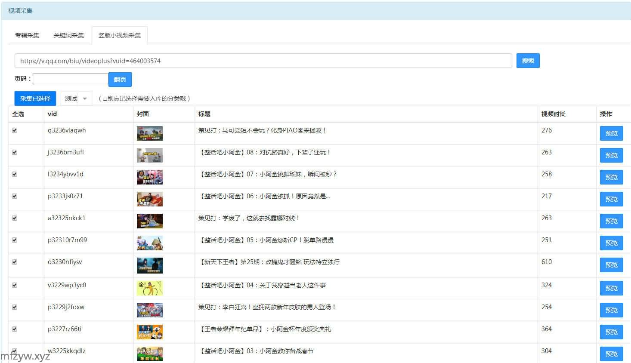The width and height of the screenshot is (631, 363).
Task: Preview the video p3233js0z71
Action: tap(611, 199)
